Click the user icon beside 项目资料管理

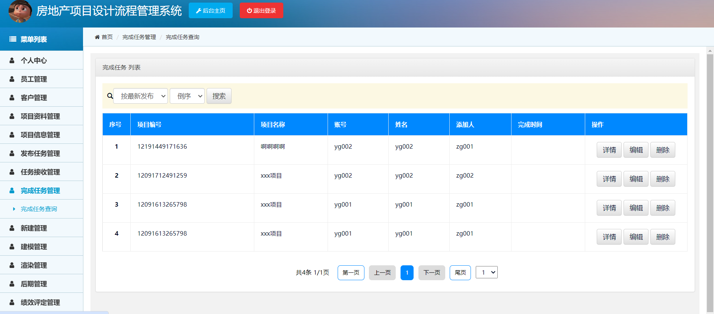coord(12,116)
